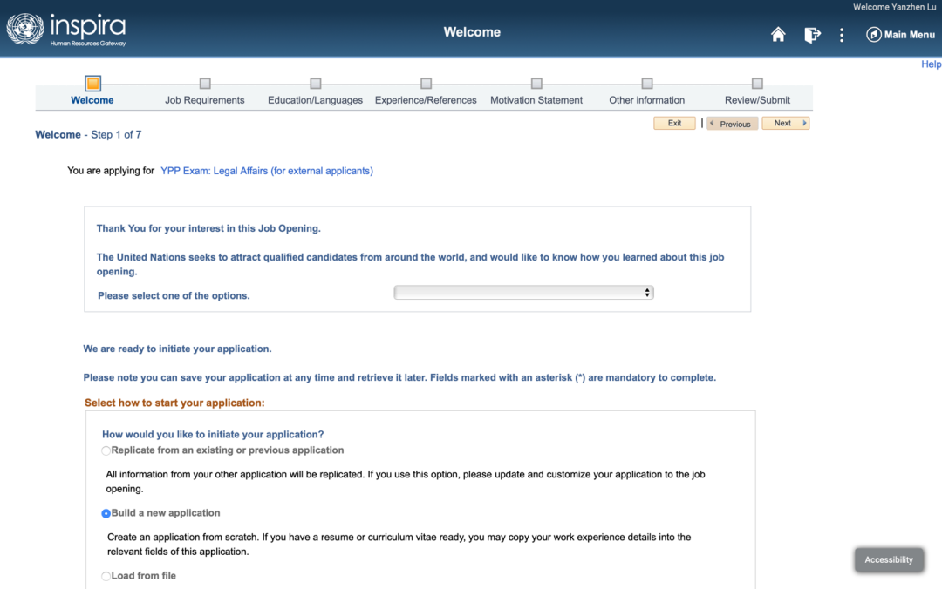Click the Review/Submit step square icon
This screenshot has width=942, height=589.
(x=757, y=84)
